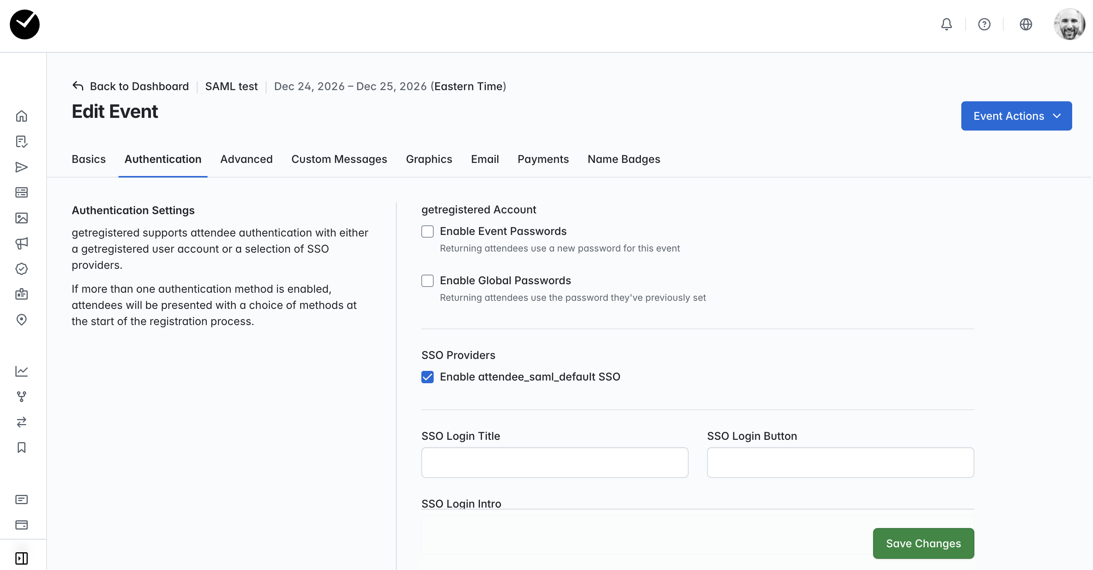Screen dimensions: 1093x570
Task: Open the notifications bell
Action: tap(946, 25)
